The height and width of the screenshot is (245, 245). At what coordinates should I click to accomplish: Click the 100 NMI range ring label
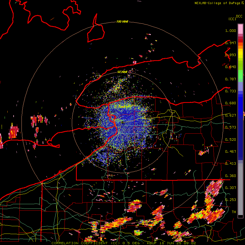122,22
